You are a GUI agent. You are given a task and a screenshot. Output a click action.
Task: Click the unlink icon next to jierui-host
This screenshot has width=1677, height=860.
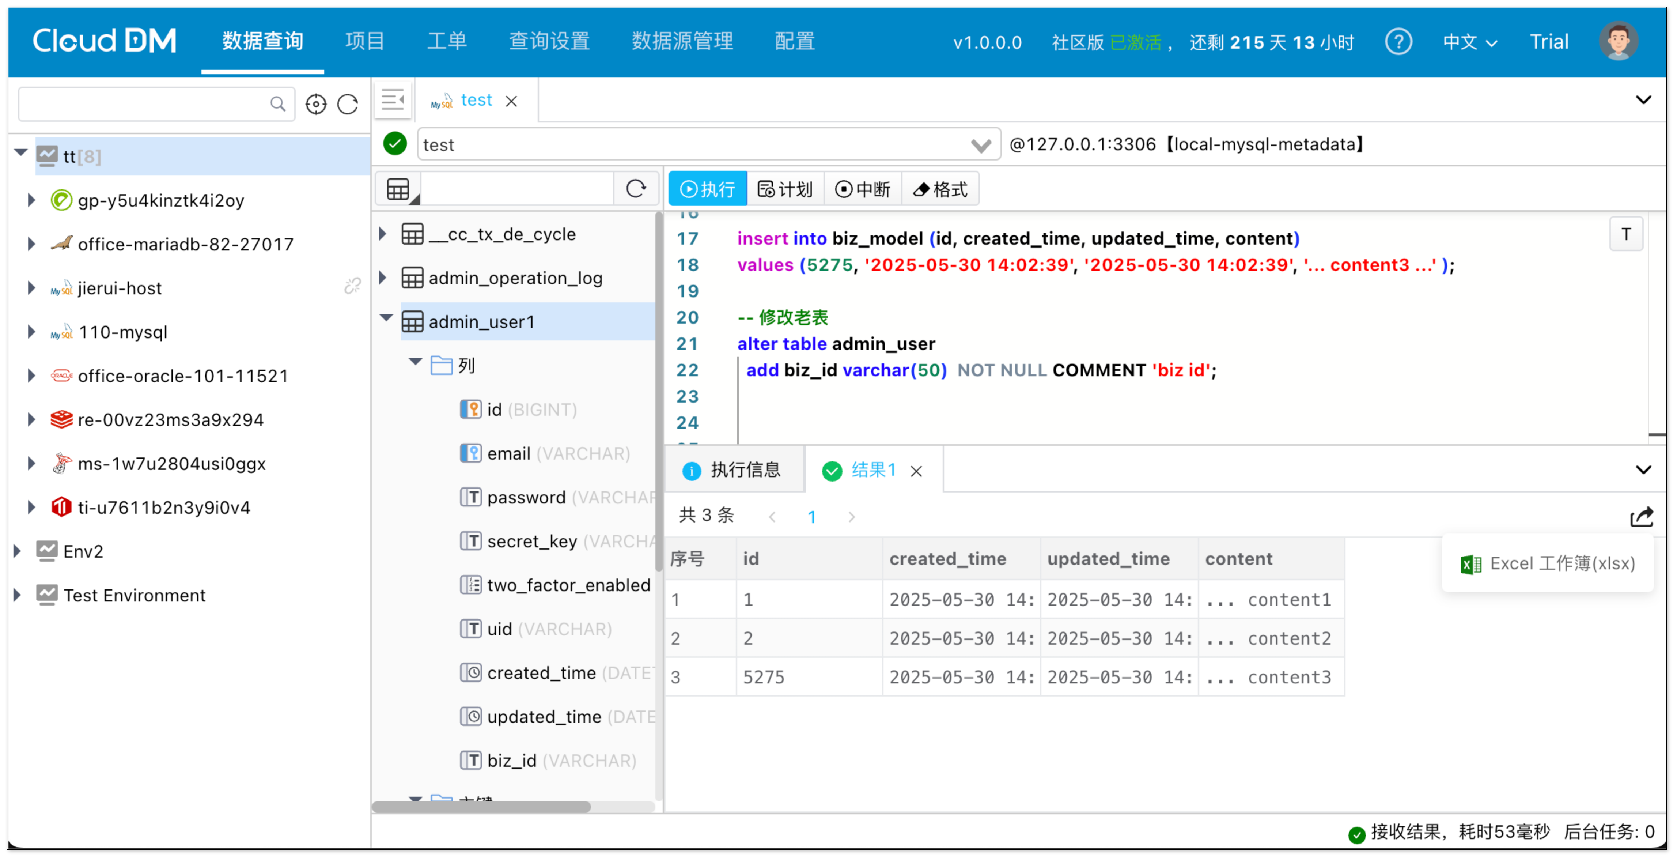(352, 284)
